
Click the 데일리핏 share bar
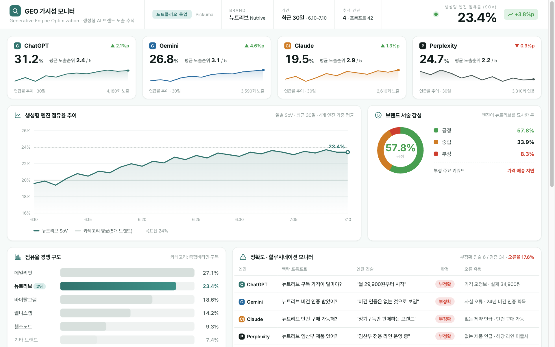(127, 273)
